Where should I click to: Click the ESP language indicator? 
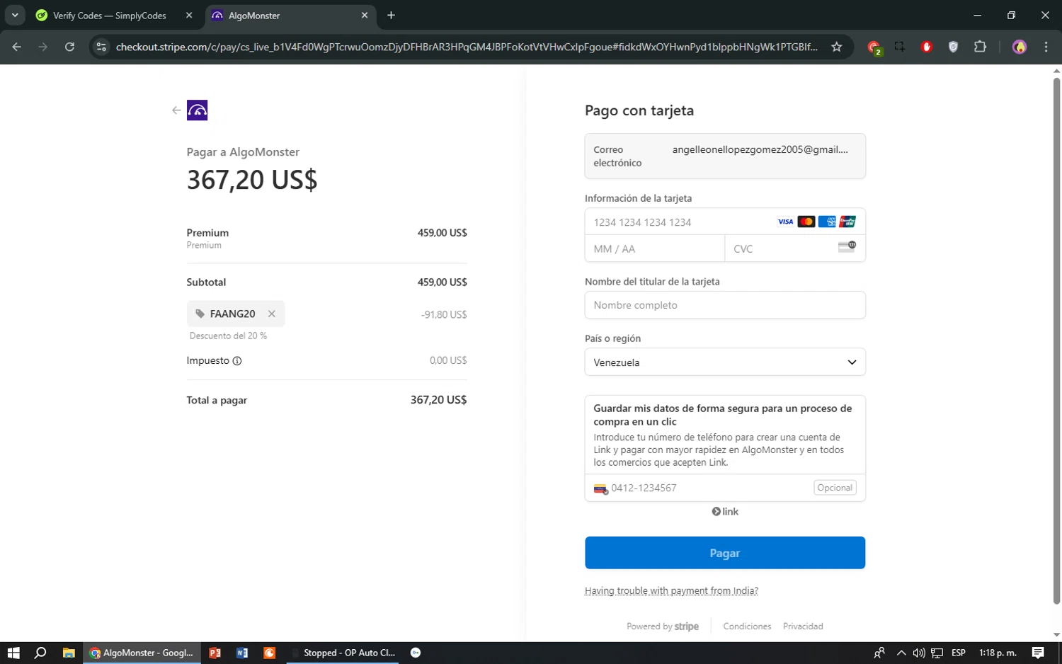[x=959, y=653]
